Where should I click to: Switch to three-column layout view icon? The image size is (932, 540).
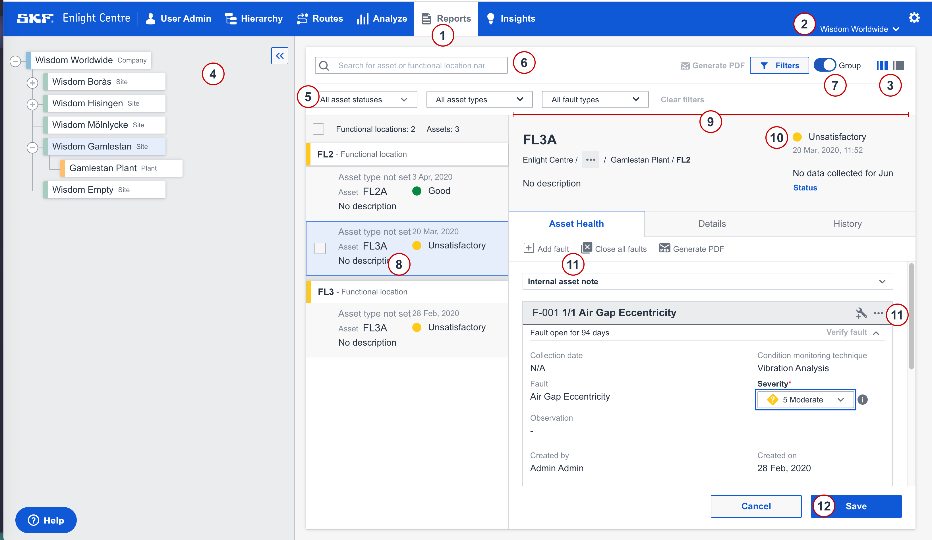coord(882,65)
